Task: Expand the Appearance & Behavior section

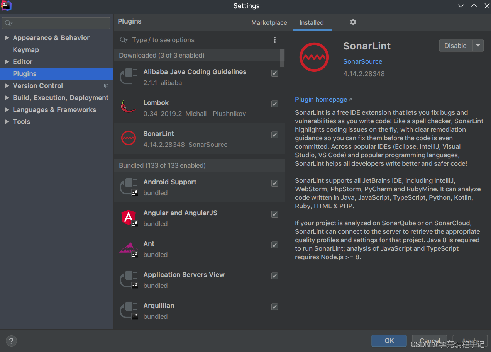Action: (7, 37)
